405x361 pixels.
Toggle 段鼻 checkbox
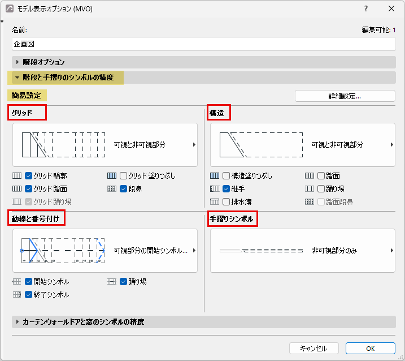[124, 188]
